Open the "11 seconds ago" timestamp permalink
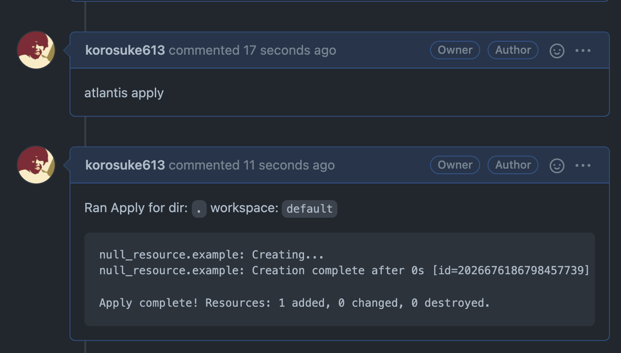 tap(289, 165)
